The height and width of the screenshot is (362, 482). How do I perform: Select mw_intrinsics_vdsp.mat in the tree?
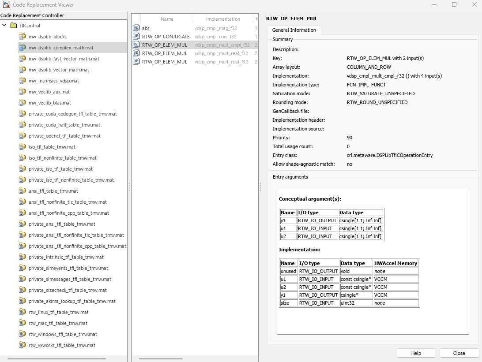tap(54, 81)
